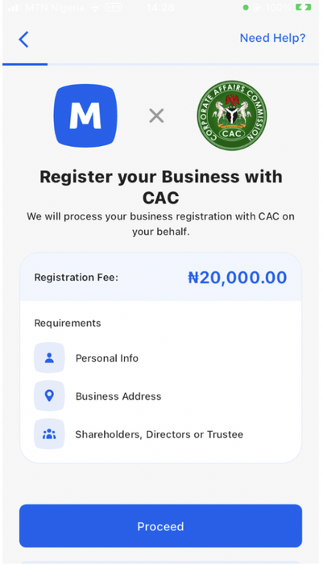Tap the subtitle about processing registration
The width and height of the screenshot is (323, 565).
point(160,224)
